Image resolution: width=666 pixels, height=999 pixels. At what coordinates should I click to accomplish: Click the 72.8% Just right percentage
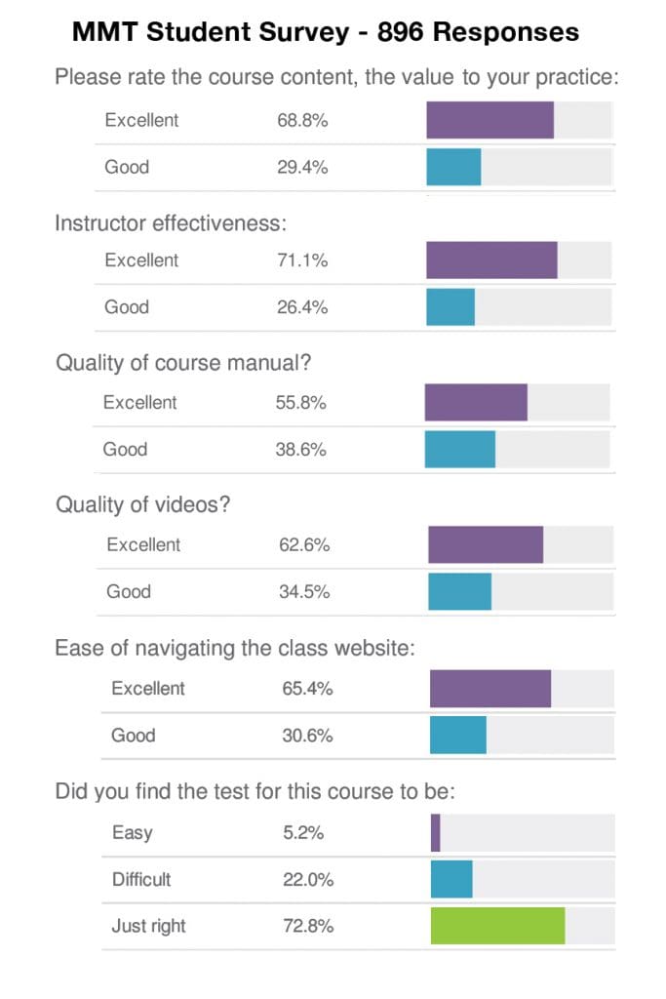[308, 926]
